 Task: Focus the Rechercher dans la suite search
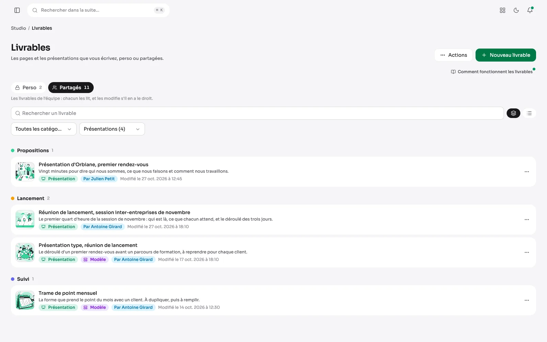pos(98,10)
